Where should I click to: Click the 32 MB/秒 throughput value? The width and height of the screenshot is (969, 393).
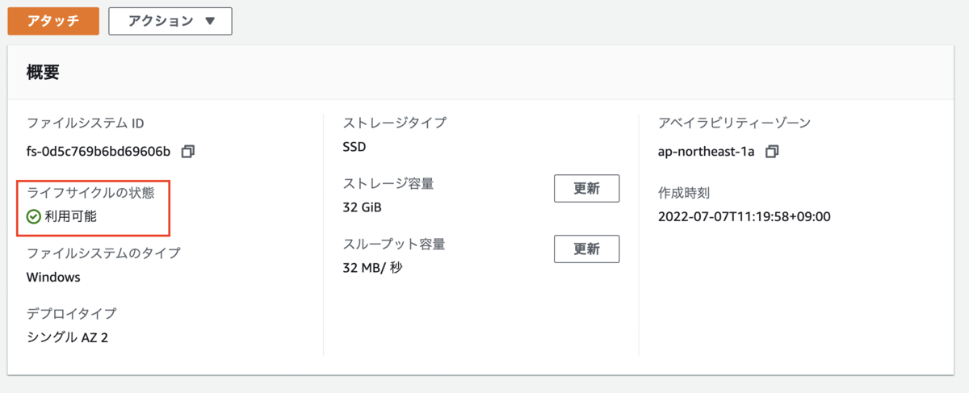click(372, 268)
